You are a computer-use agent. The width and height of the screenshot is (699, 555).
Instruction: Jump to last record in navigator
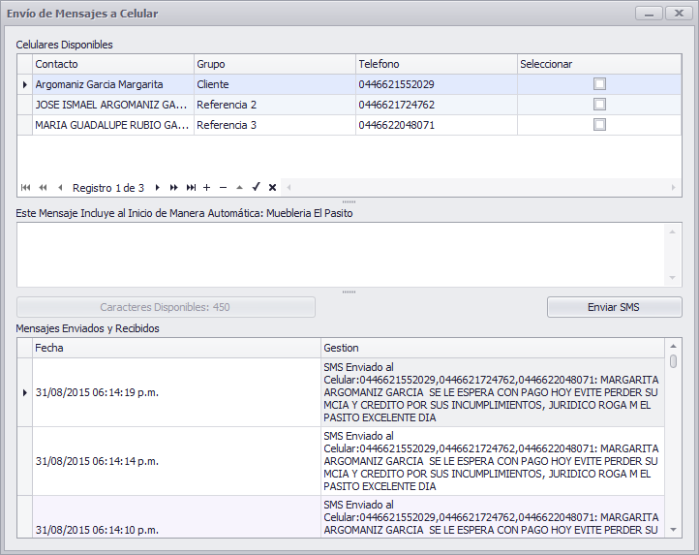click(x=191, y=188)
